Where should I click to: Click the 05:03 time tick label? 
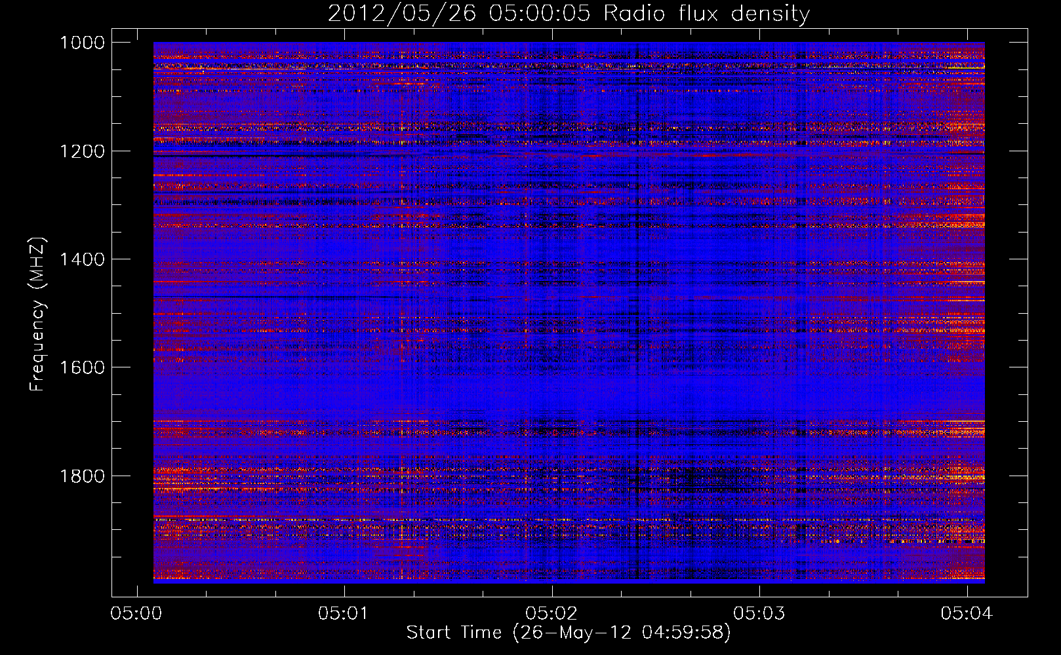coord(759,613)
